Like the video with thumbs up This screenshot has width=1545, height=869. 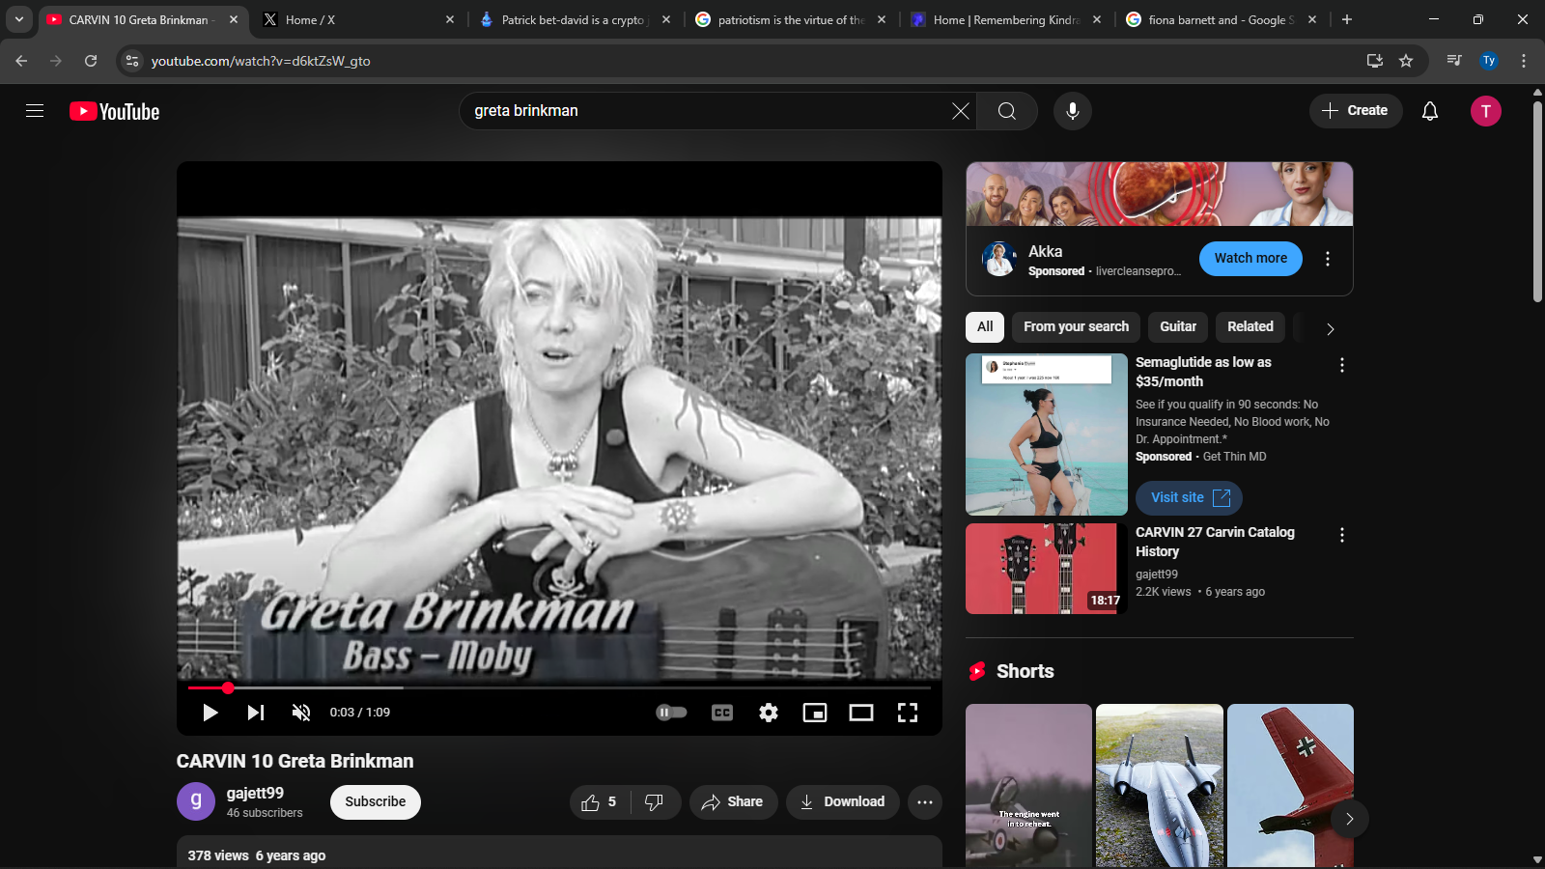pos(600,802)
